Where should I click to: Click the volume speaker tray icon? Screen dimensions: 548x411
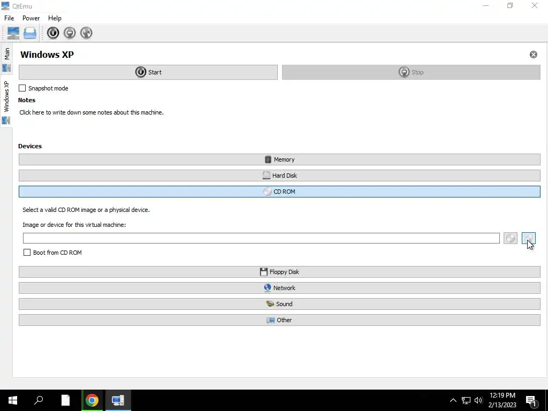tap(478, 400)
